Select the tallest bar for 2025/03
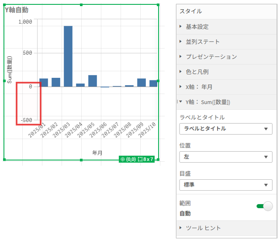This screenshot has width=280, height=244. tap(68, 56)
